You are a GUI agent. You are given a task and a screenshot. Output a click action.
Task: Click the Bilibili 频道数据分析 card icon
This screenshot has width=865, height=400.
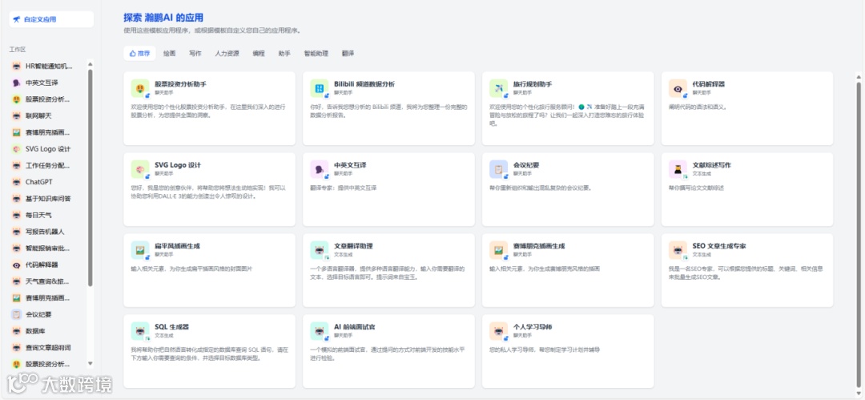pyautogui.click(x=320, y=88)
